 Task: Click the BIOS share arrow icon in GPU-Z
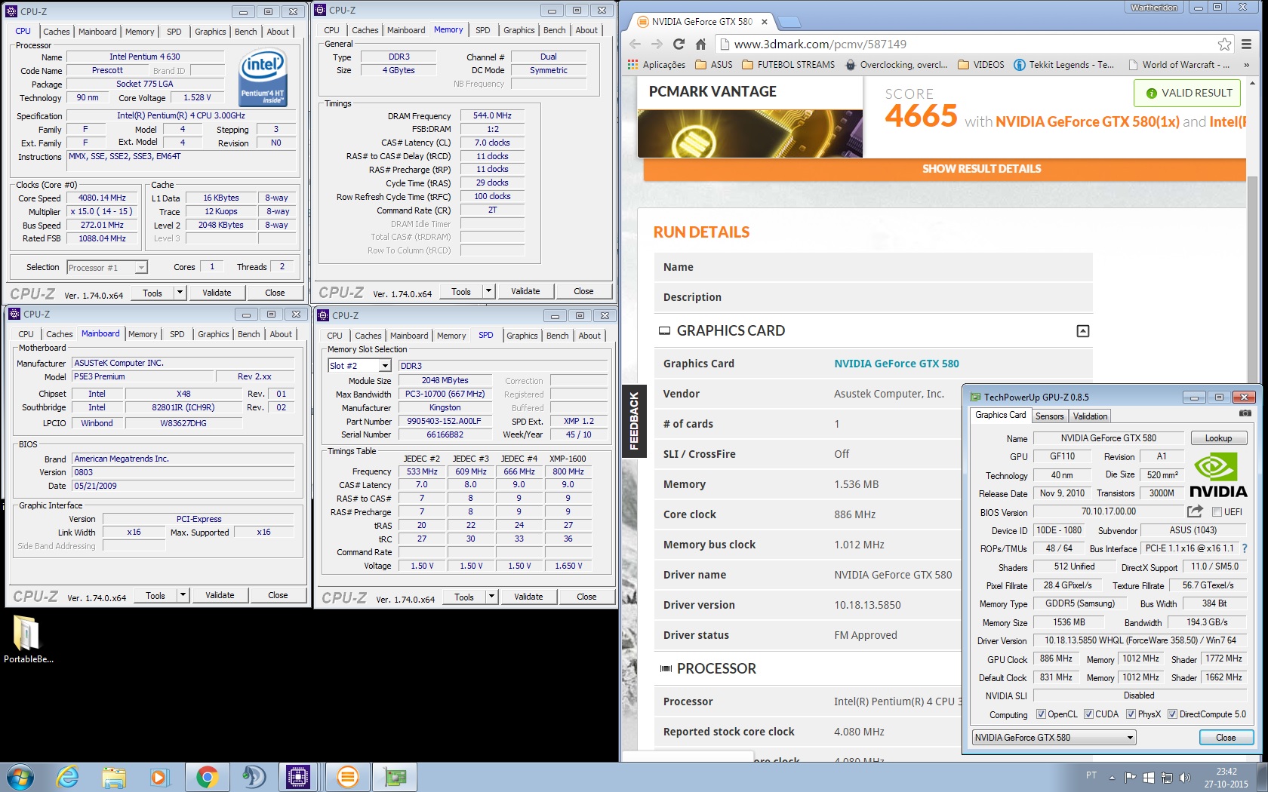click(1195, 511)
